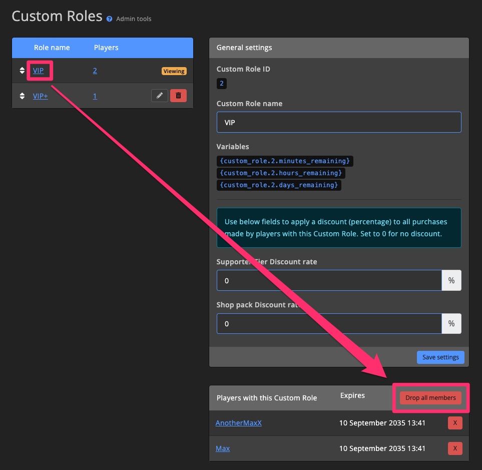Click the player count 2 for VIP
482x470 pixels.
95,71
